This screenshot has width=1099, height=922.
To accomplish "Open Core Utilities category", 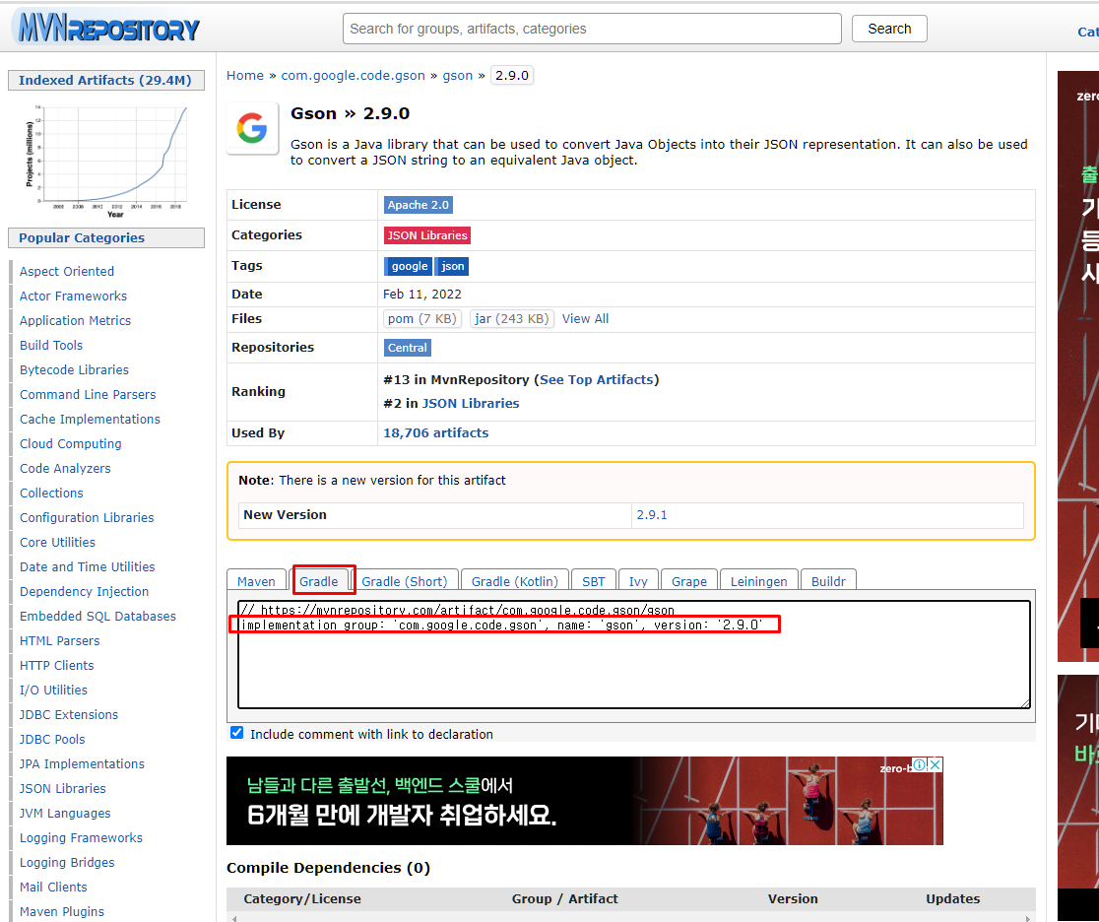I will pos(57,542).
